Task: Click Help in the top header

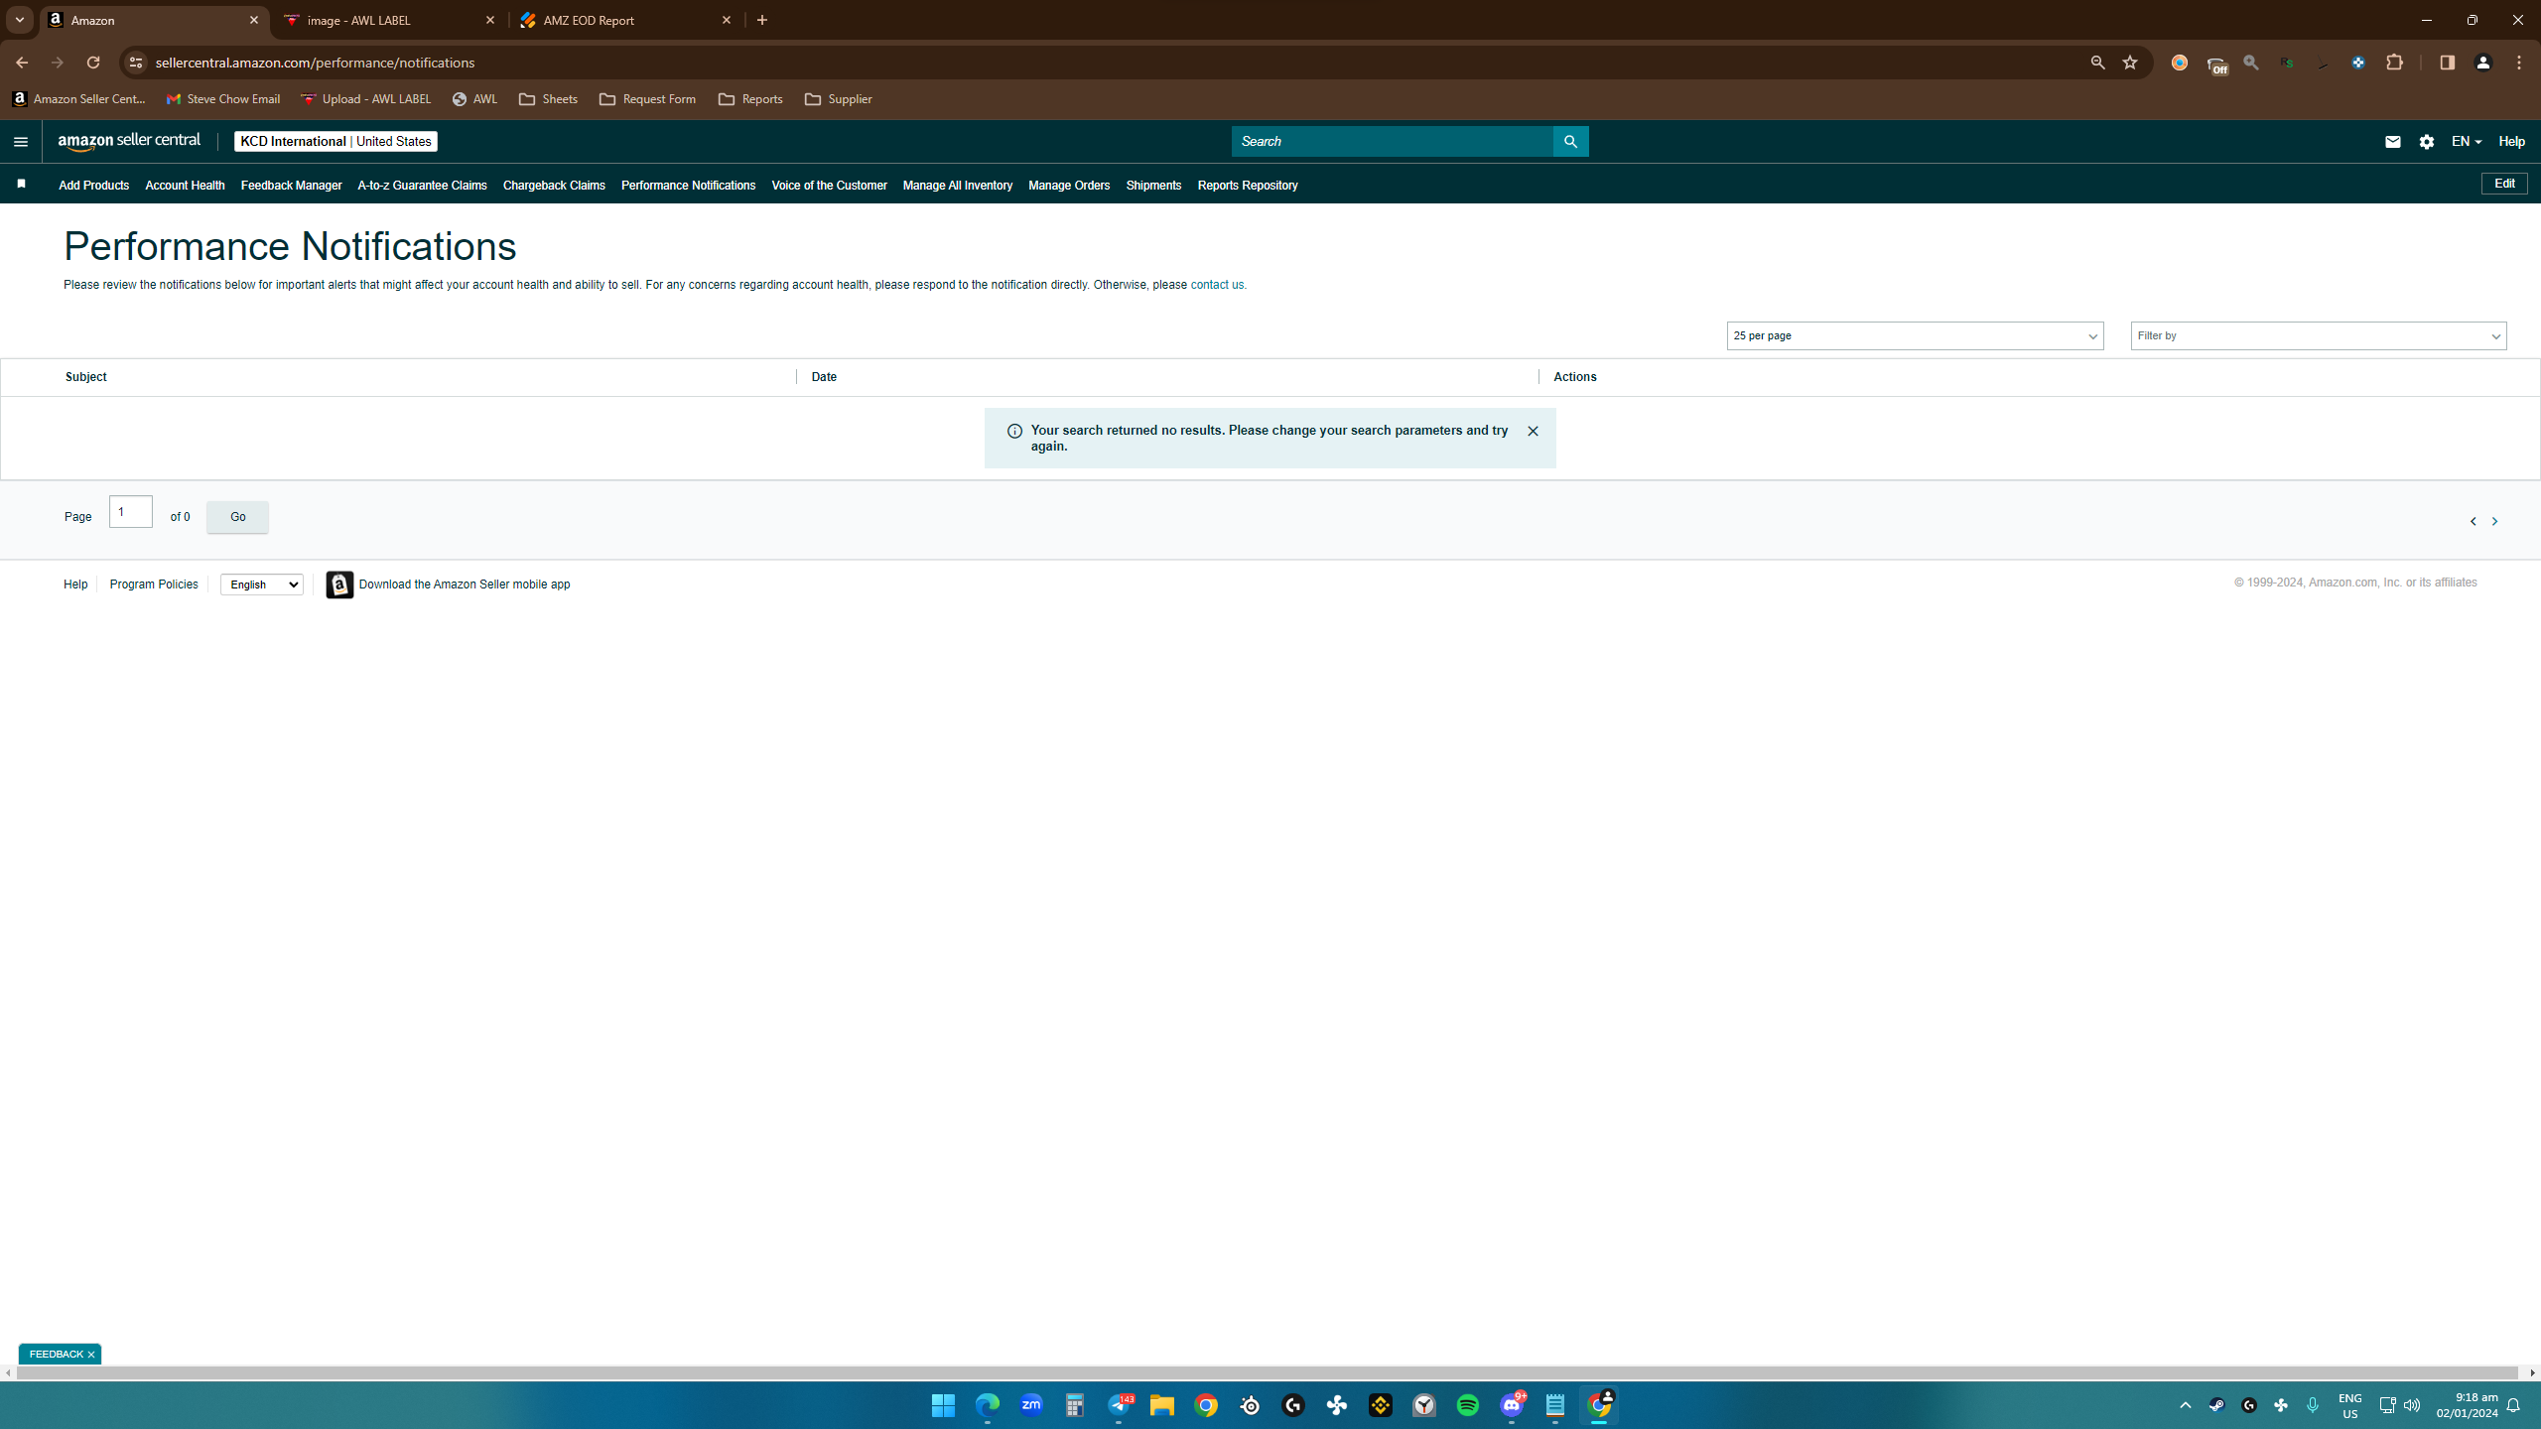Action: 2511,142
